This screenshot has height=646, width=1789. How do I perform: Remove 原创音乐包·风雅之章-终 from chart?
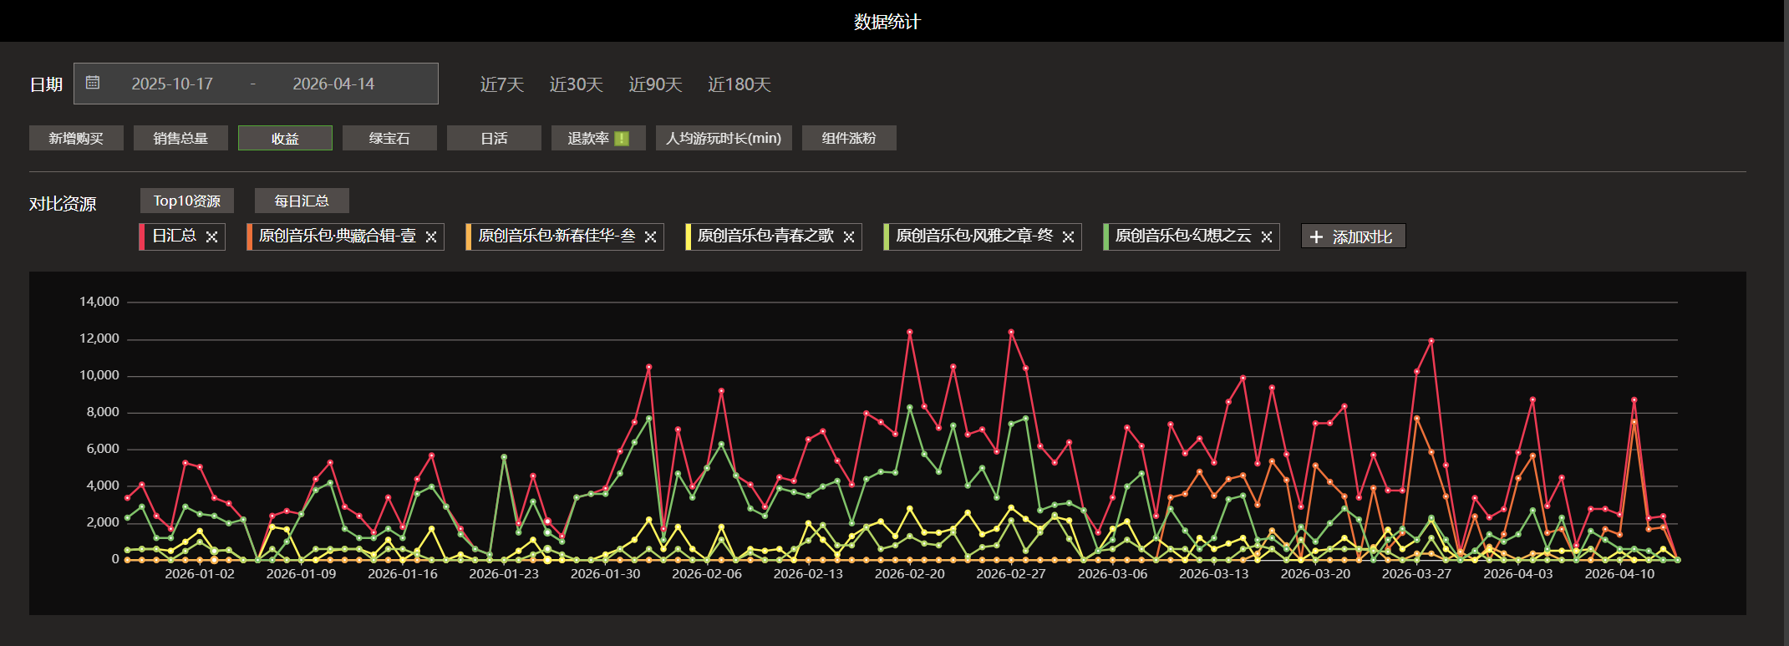[1068, 237]
